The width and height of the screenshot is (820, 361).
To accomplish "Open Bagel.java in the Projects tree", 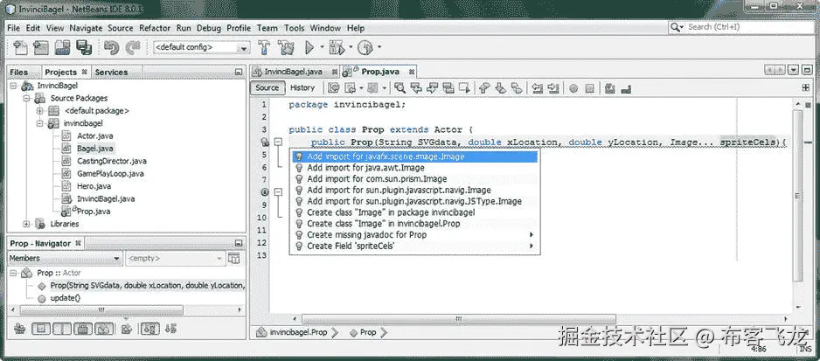I will coord(94,149).
